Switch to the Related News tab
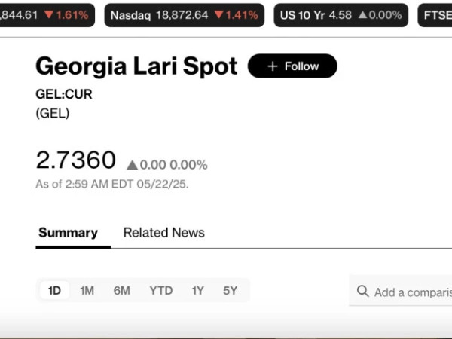Screen dimensions: 452x339 coord(164,233)
